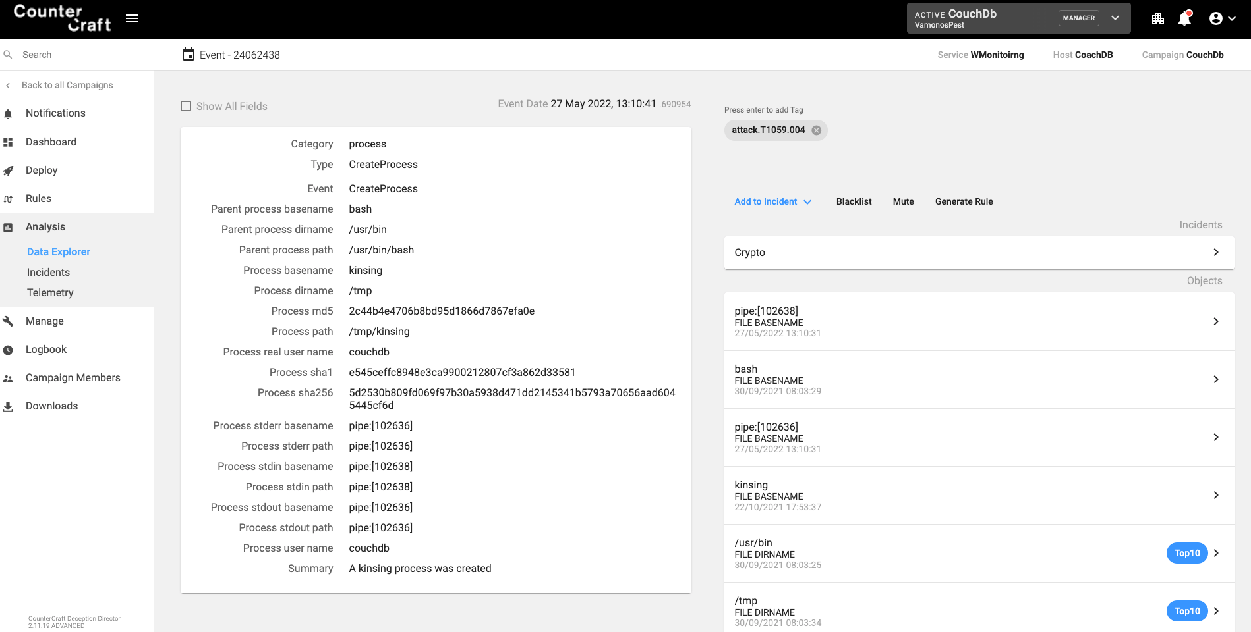Expand the pipe:[102638] object
1251x632 pixels.
coord(979,321)
